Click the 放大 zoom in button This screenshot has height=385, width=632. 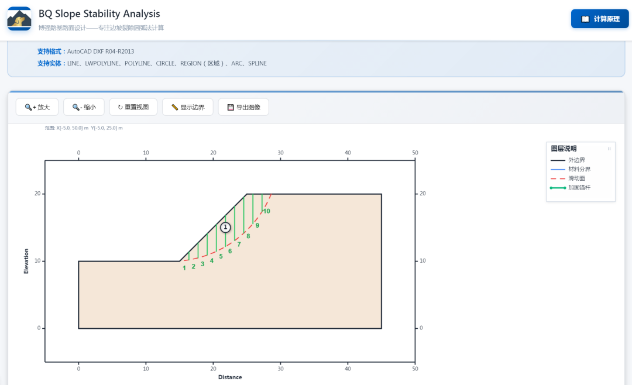[x=37, y=107]
